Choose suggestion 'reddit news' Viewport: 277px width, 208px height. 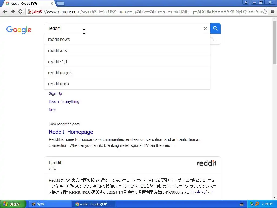127,39
